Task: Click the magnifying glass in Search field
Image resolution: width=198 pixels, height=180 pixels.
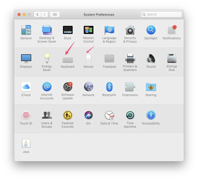Action: coord(144,14)
